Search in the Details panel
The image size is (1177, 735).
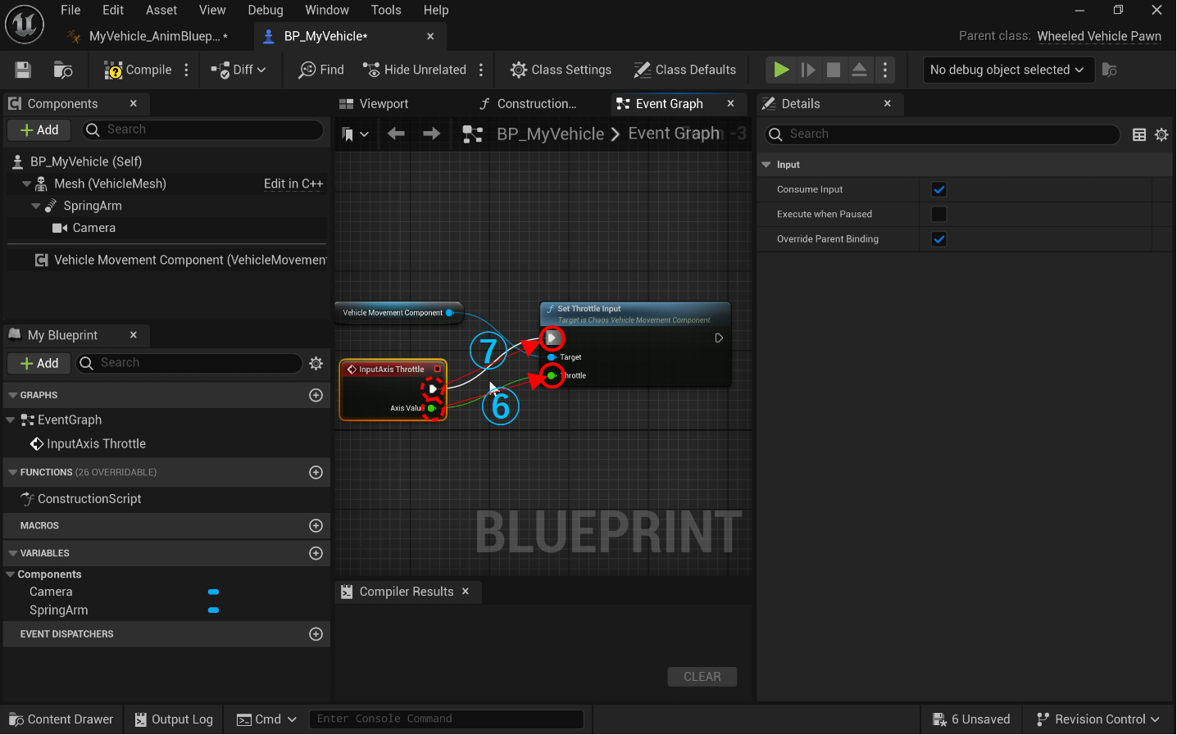tap(943, 134)
